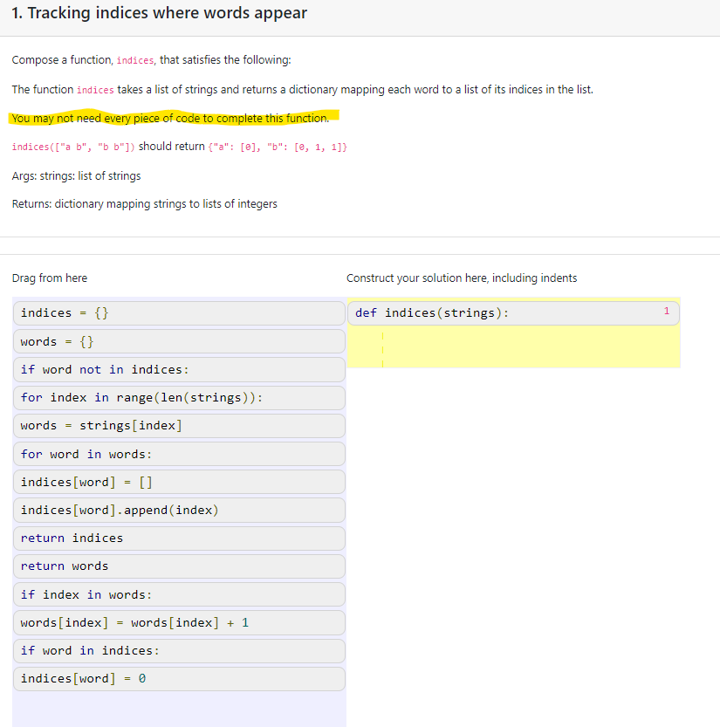720x727 pixels.
Task: Click the "if index in words:" block
Action: [x=179, y=593]
